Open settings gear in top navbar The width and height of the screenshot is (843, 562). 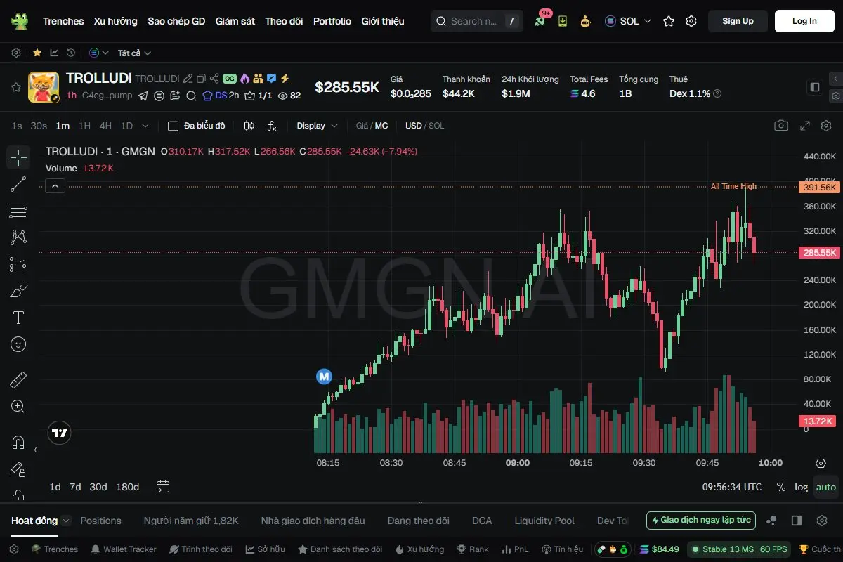691,21
